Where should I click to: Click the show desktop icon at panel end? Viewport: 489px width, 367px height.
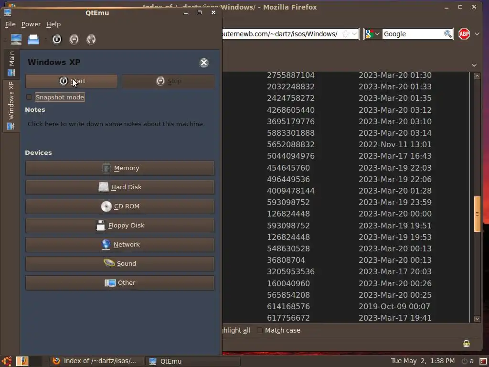click(x=483, y=361)
